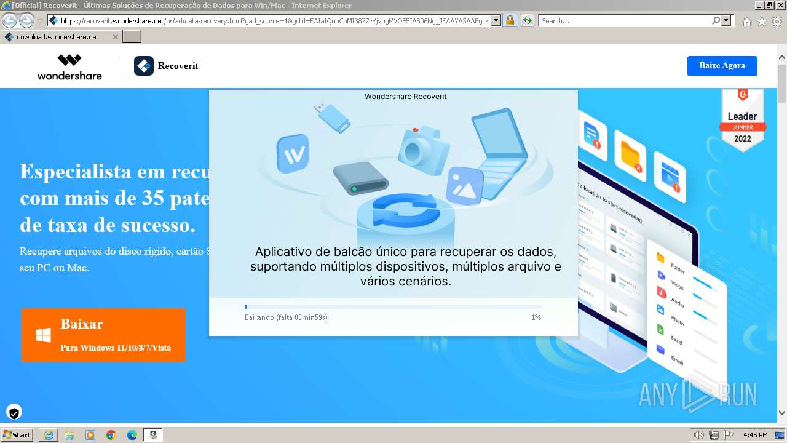The height and width of the screenshot is (443, 787).
Task: Click the Wondershare logo in page header
Action: 69,66
